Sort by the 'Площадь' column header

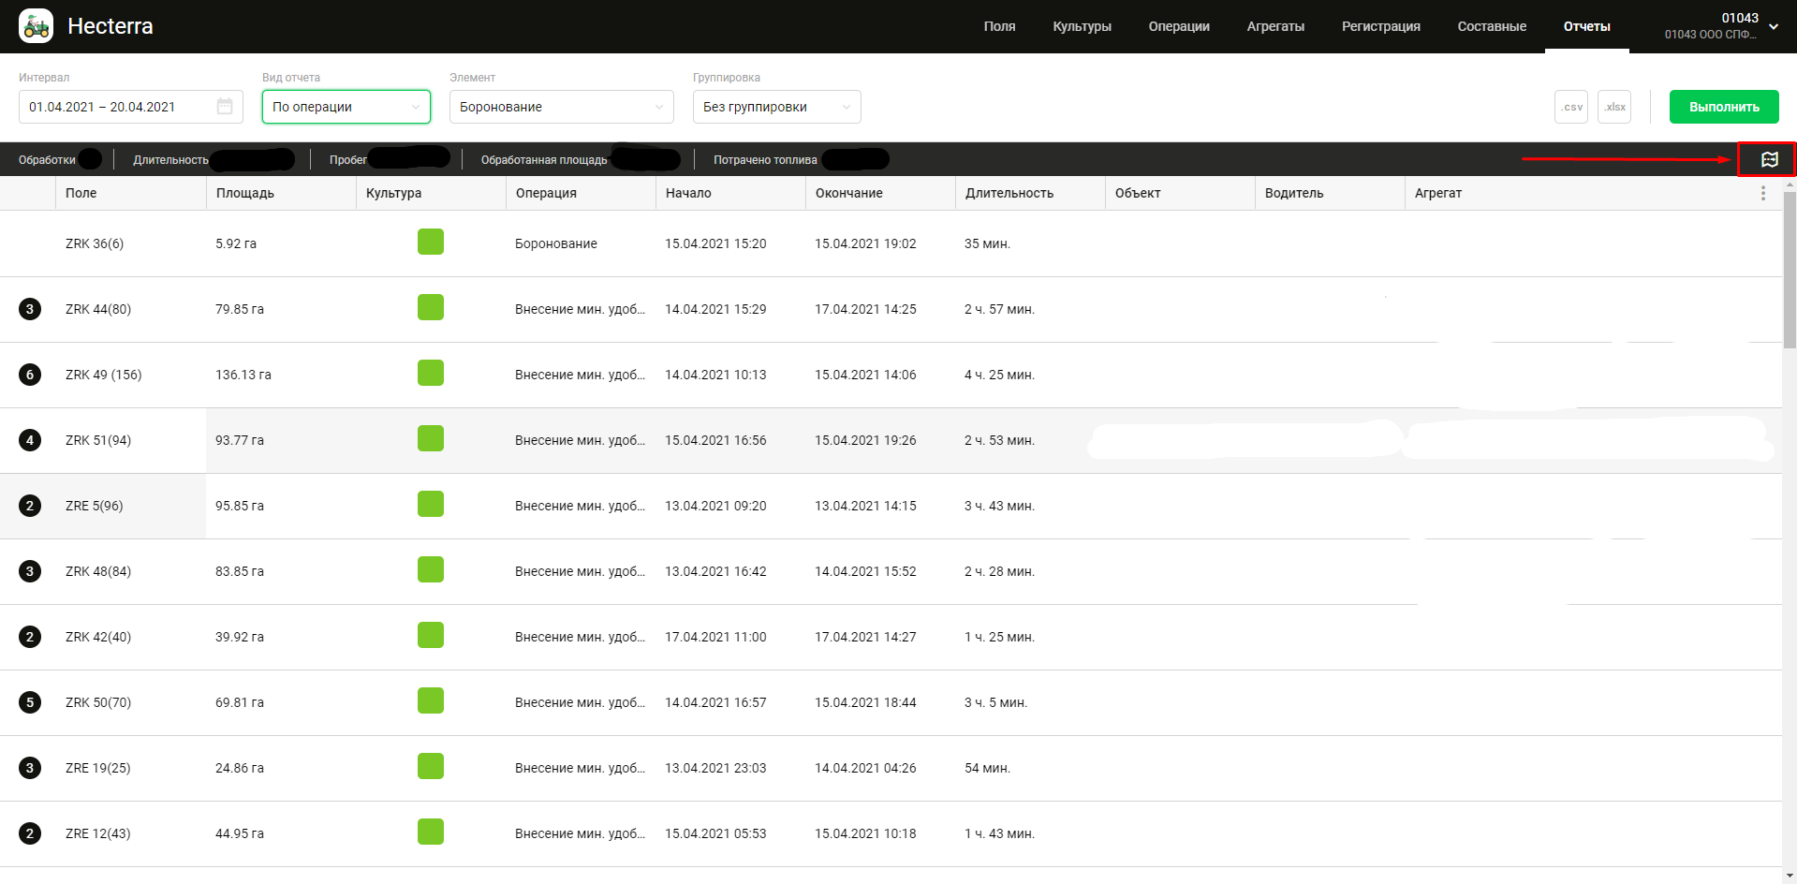[x=245, y=193]
